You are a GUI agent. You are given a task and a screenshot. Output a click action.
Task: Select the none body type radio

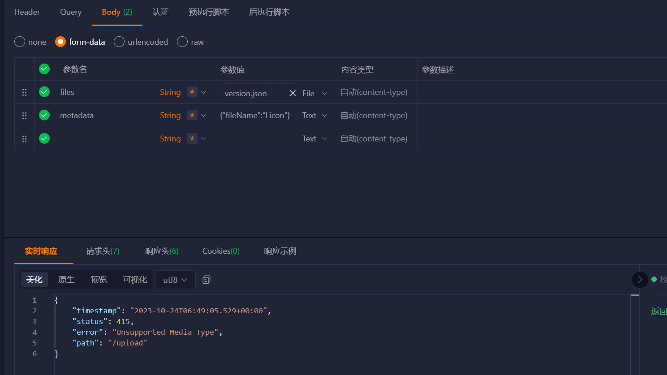coord(20,42)
